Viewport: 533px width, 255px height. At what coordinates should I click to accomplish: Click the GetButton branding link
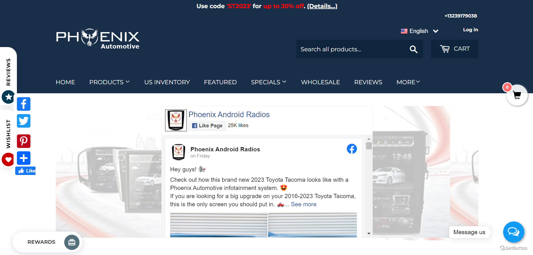pyautogui.click(x=514, y=248)
